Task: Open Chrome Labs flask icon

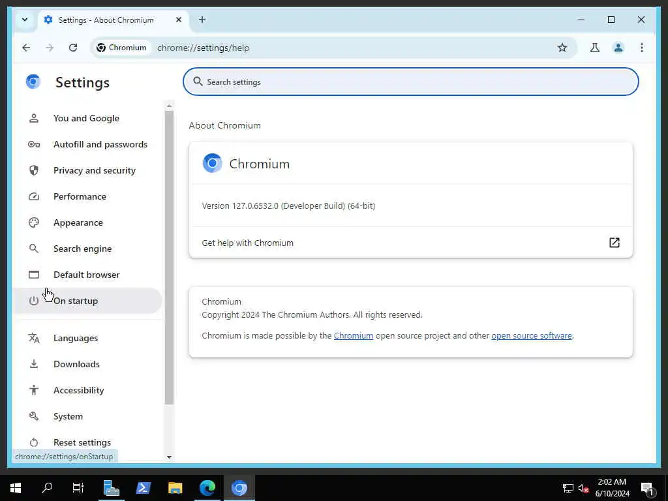Action: (x=595, y=48)
